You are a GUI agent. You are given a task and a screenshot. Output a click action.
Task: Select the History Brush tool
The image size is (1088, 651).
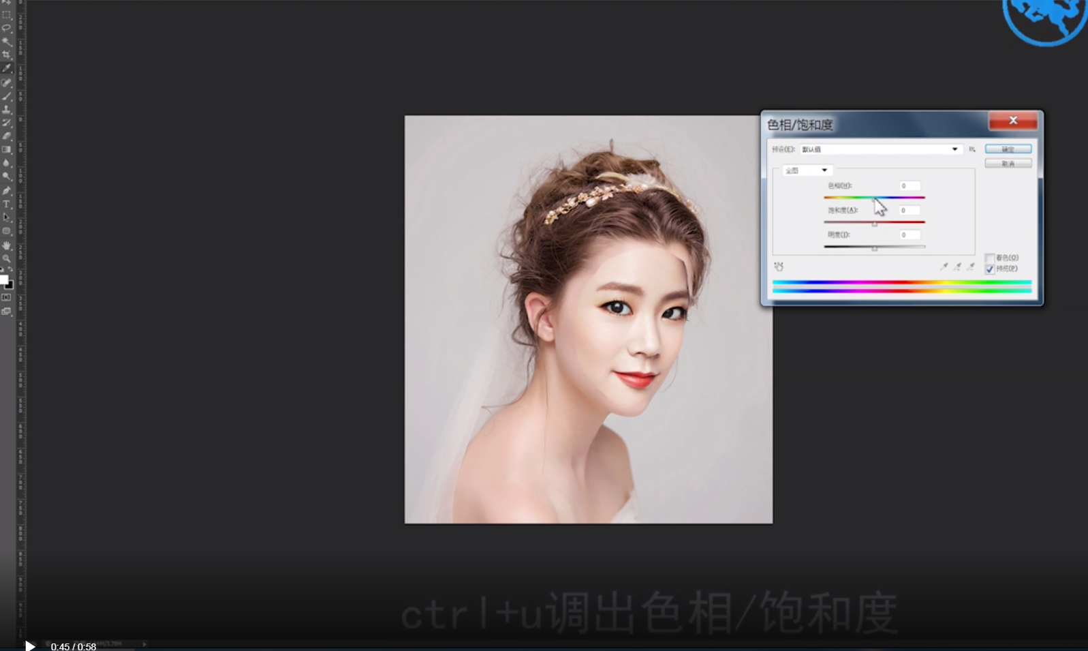7,123
